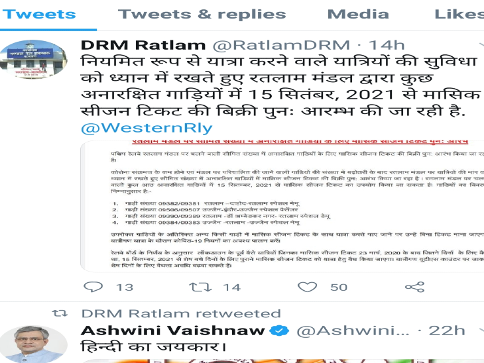Like the DRM Ratlam tweet with heart

[307, 287]
